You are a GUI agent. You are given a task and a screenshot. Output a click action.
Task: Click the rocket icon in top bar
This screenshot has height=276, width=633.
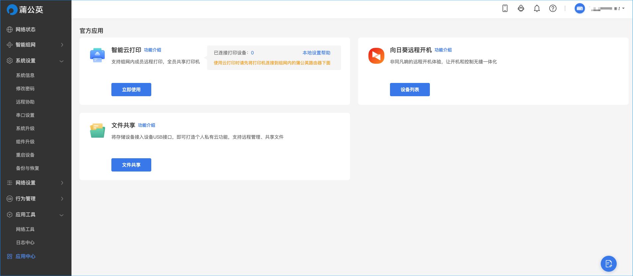tap(521, 9)
